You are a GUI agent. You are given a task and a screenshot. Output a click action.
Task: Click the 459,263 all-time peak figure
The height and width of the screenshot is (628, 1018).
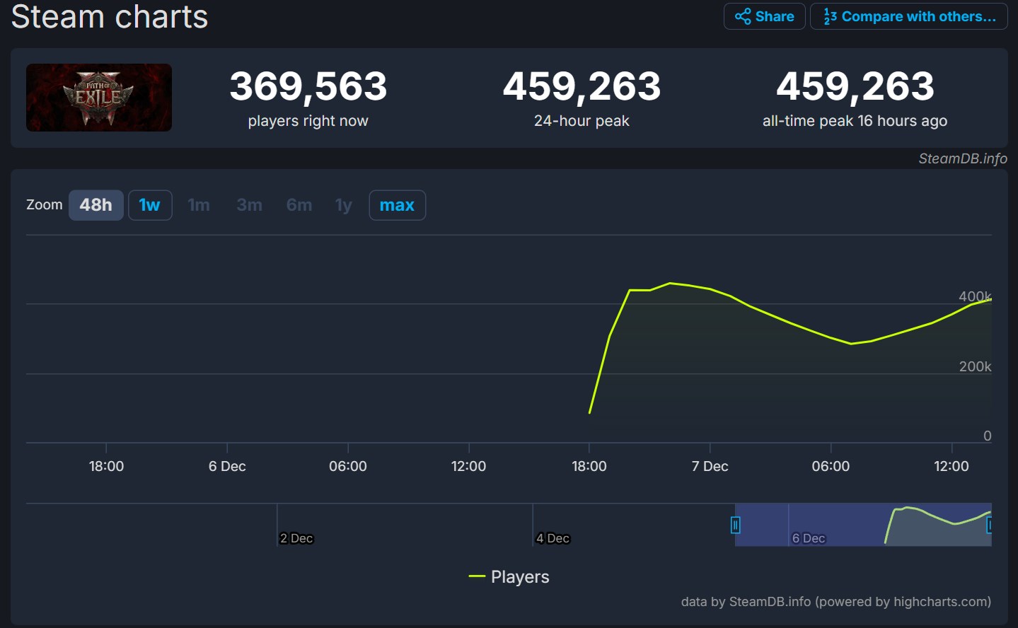855,86
